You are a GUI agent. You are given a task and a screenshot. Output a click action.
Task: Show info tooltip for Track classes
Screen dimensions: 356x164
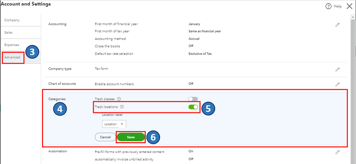tap(119, 99)
